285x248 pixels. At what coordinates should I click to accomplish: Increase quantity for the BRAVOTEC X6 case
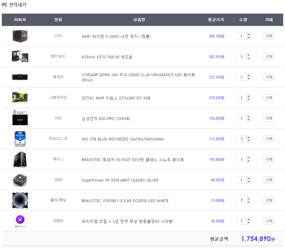pos(248,158)
